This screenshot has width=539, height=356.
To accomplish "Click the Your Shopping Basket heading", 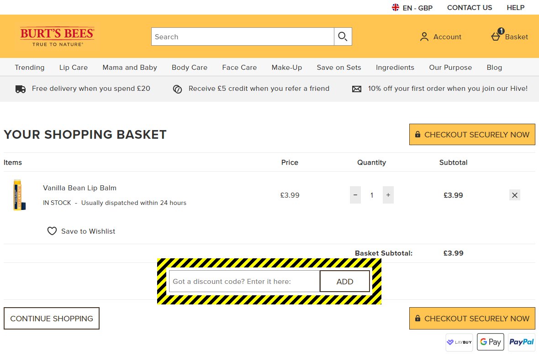I will [x=85, y=134].
